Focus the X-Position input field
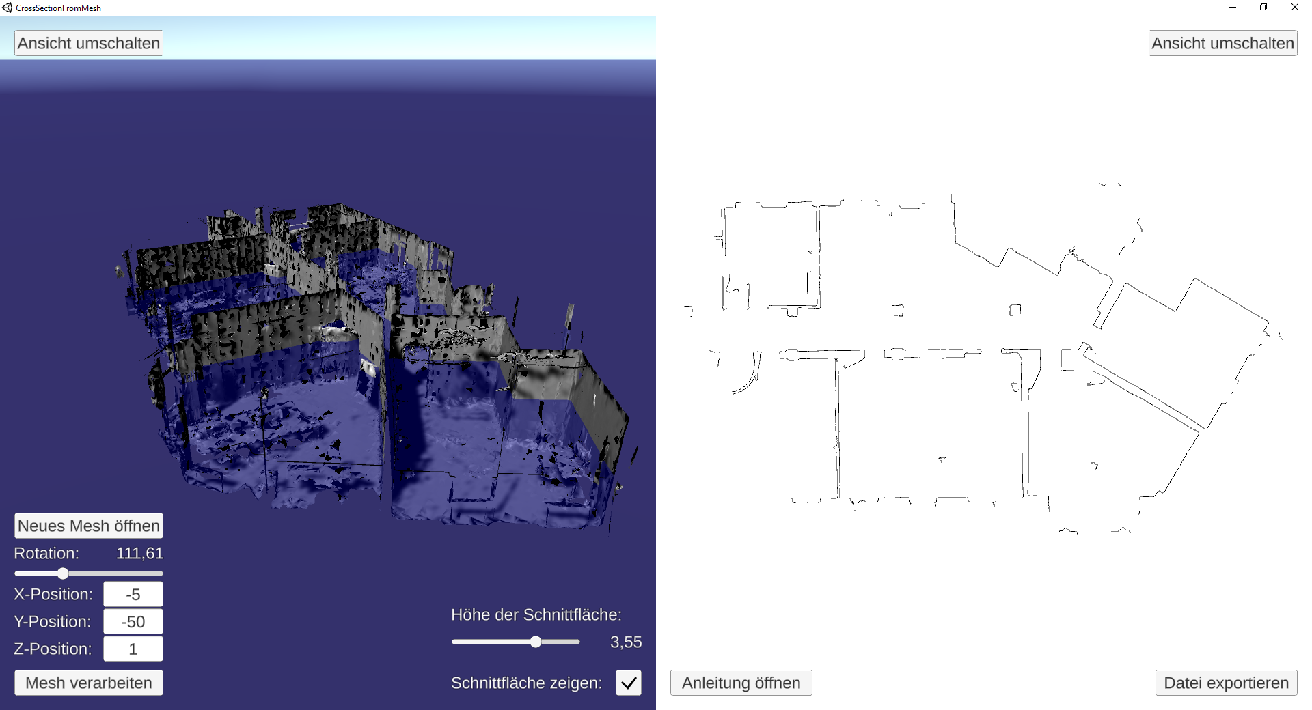The image size is (1312, 710). (133, 595)
